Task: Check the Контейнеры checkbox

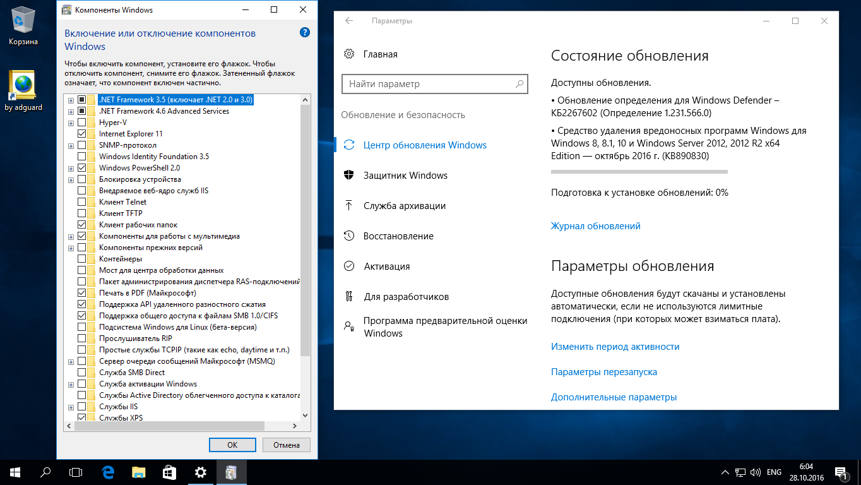Action: pos(82,259)
